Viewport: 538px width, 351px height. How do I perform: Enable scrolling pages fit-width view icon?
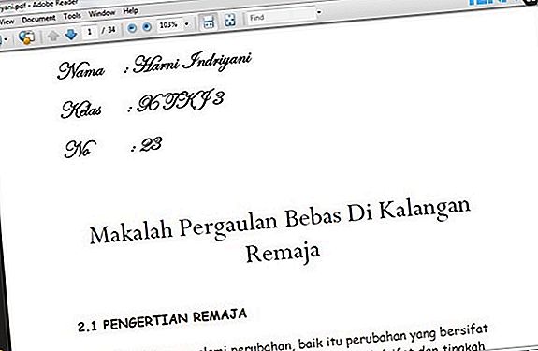click(209, 22)
